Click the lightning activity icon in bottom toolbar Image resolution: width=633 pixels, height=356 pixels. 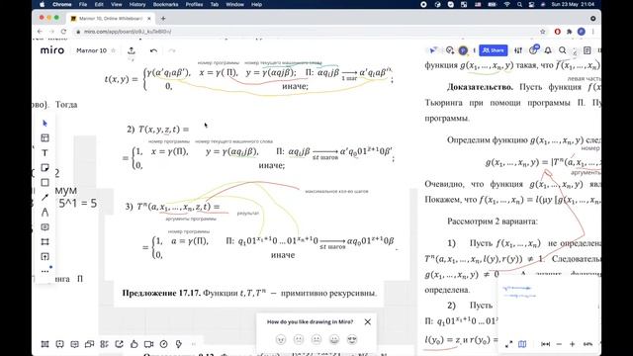[178, 344]
